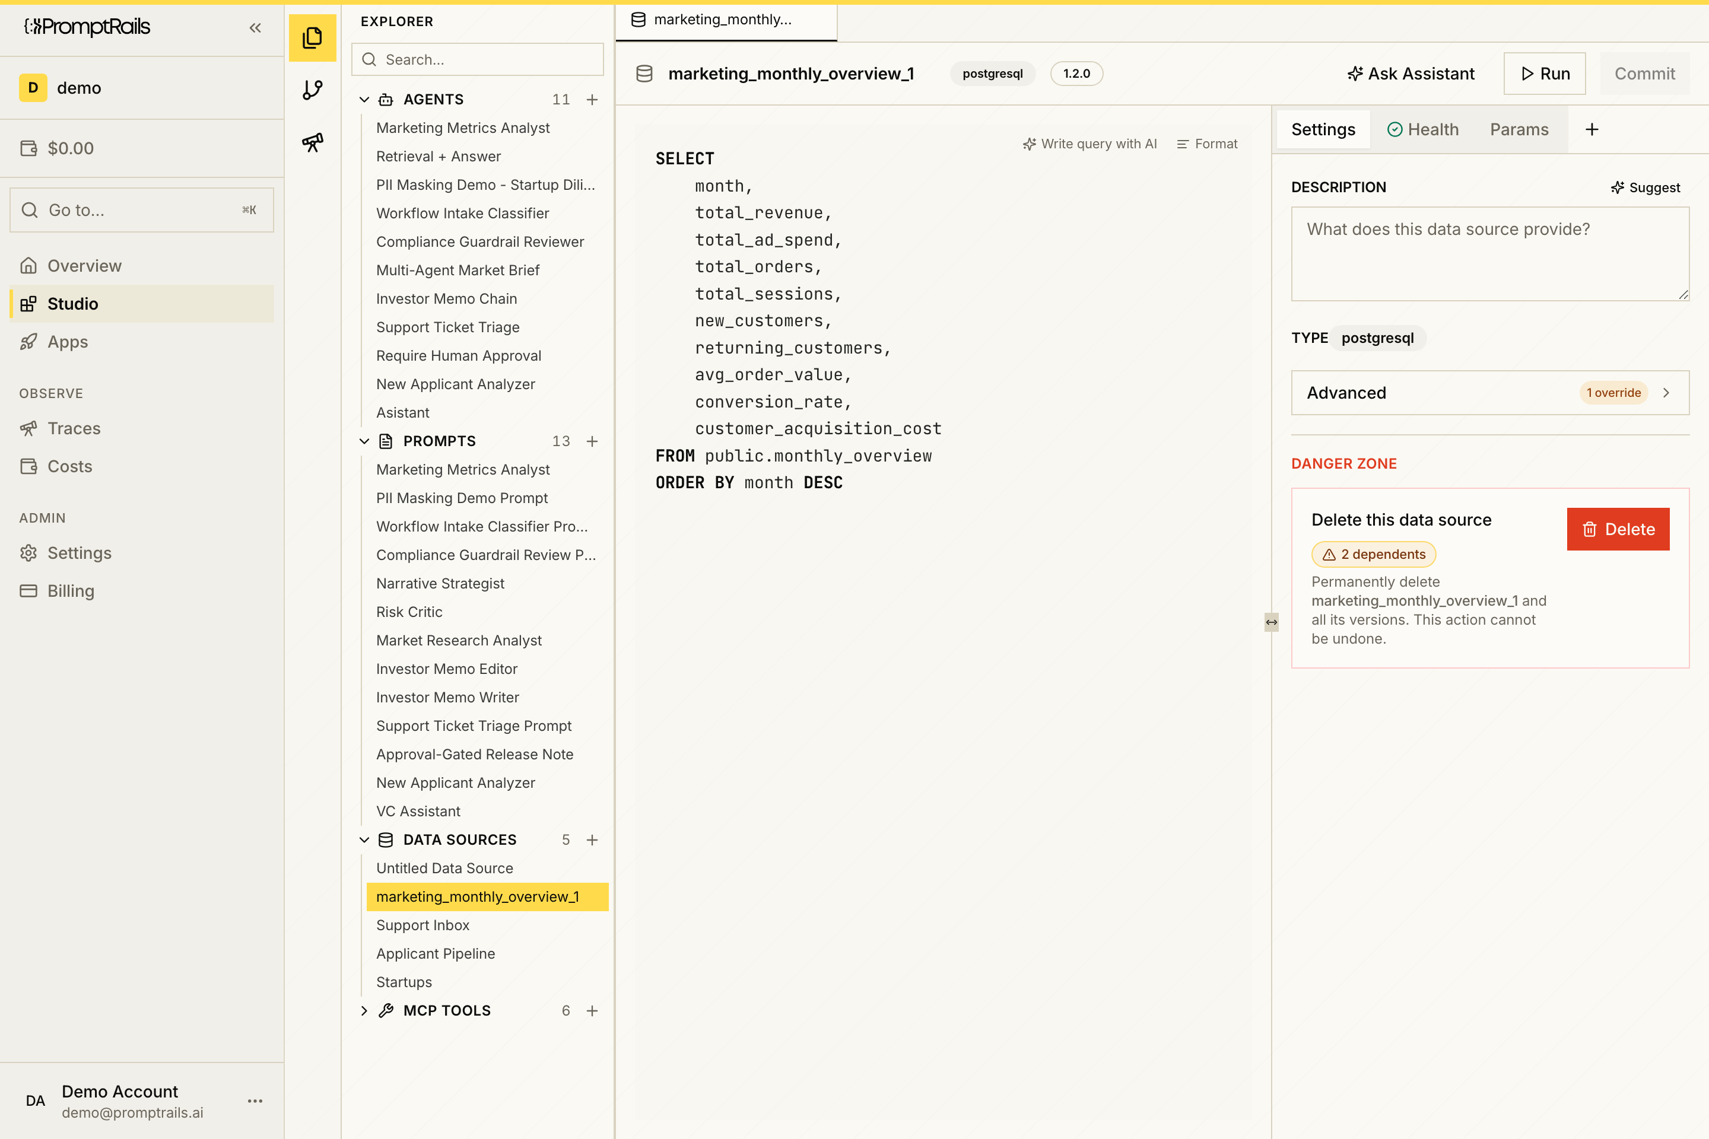Open Billing in the sidebar
Screen dimensions: 1709x1139
pyautogui.click(x=142, y=591)
